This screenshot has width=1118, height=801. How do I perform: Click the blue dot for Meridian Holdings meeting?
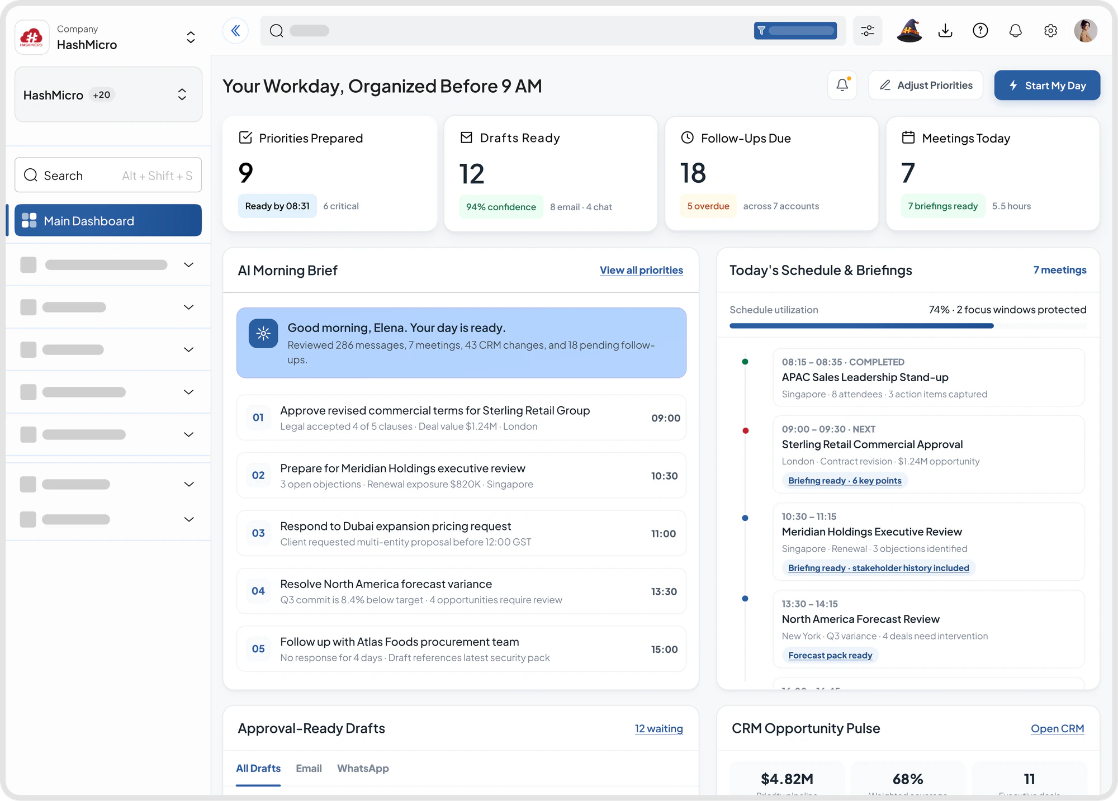coord(745,518)
